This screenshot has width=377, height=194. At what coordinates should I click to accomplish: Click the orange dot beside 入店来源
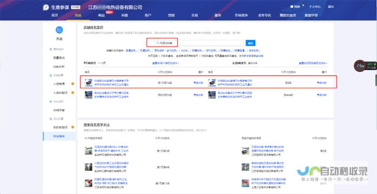tap(73, 84)
